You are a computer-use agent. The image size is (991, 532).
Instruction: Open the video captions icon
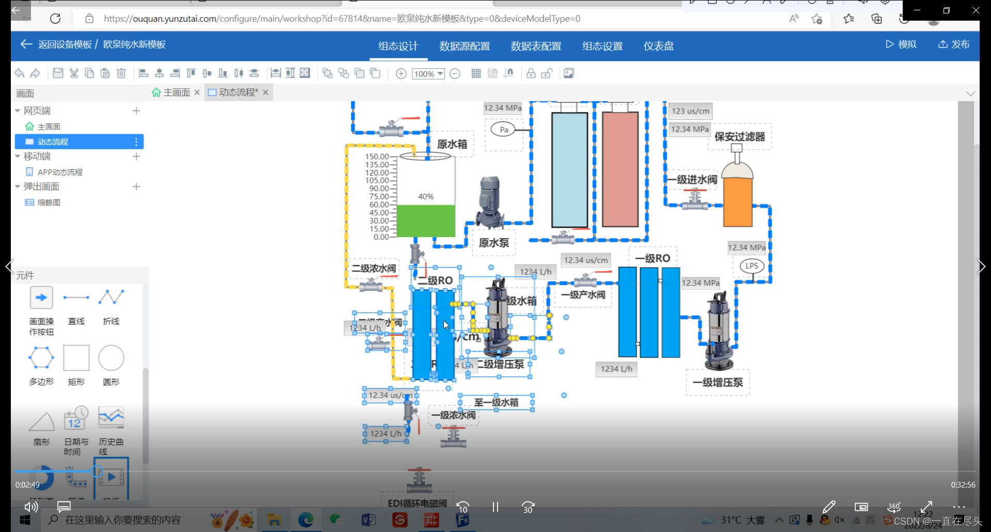click(64, 507)
